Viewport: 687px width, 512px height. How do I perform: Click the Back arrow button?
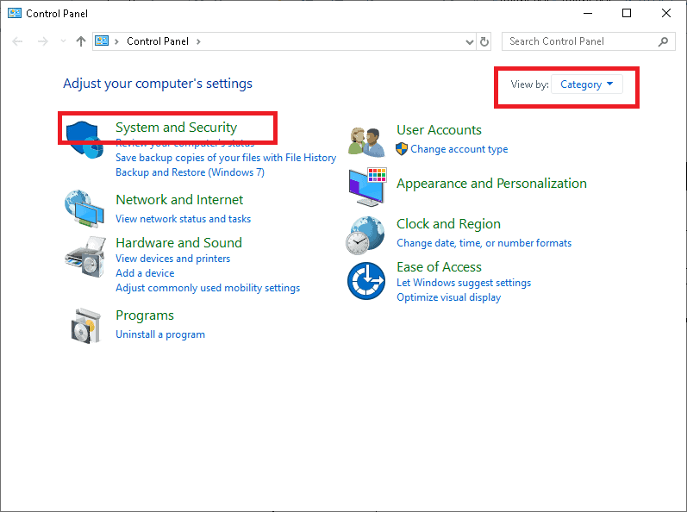point(17,41)
